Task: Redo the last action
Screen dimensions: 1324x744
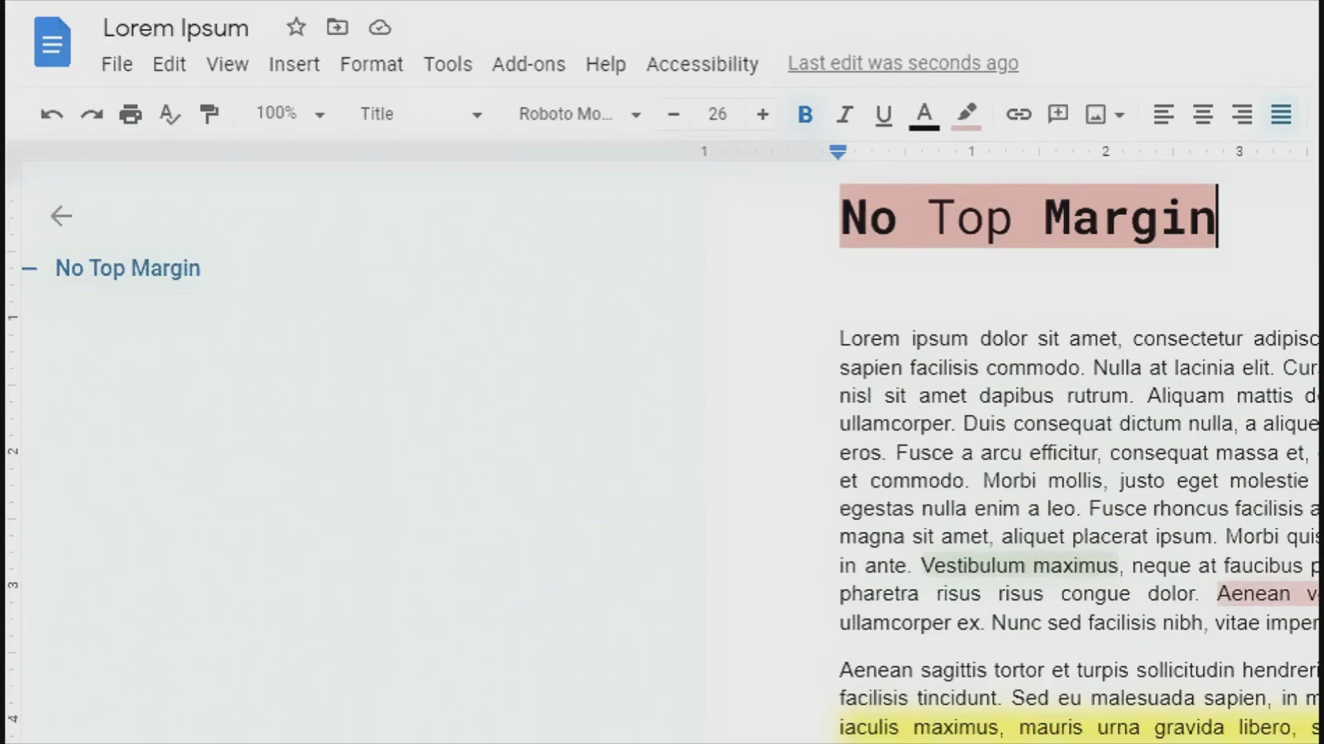Action: point(91,114)
